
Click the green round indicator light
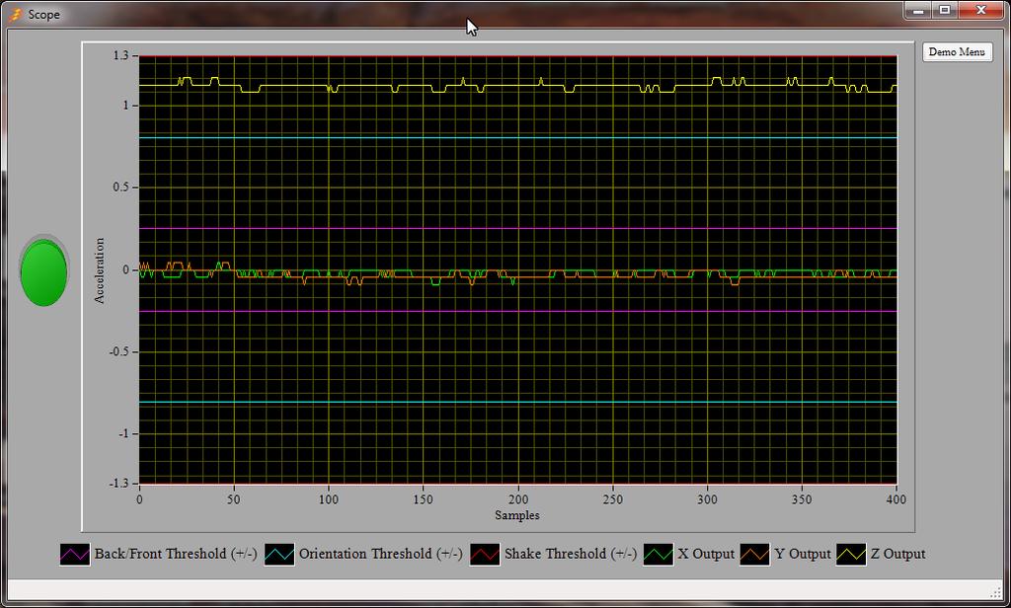coord(43,271)
